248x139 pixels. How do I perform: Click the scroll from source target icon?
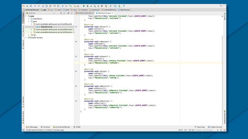click(x=61, y=13)
